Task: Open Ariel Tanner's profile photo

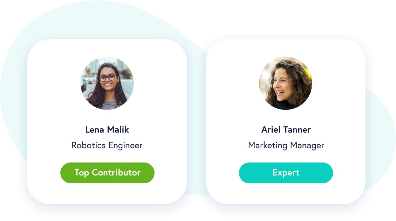Action: click(x=286, y=83)
